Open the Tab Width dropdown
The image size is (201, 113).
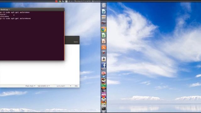pyautogui.click(x=44, y=86)
